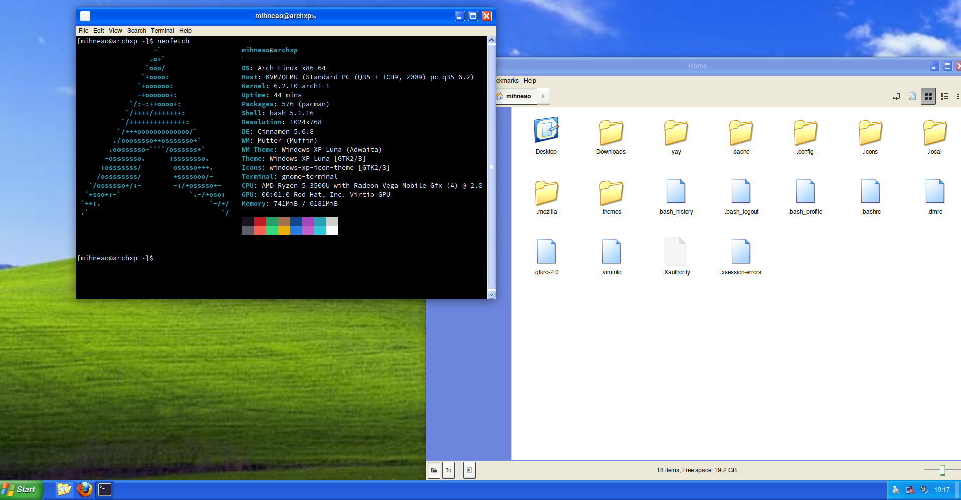Open the terminal File menu

tap(83, 31)
